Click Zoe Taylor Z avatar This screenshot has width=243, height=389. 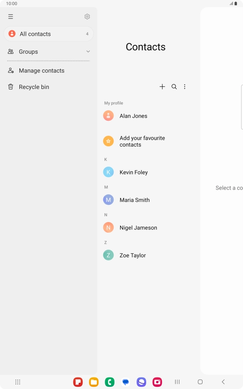(x=108, y=255)
